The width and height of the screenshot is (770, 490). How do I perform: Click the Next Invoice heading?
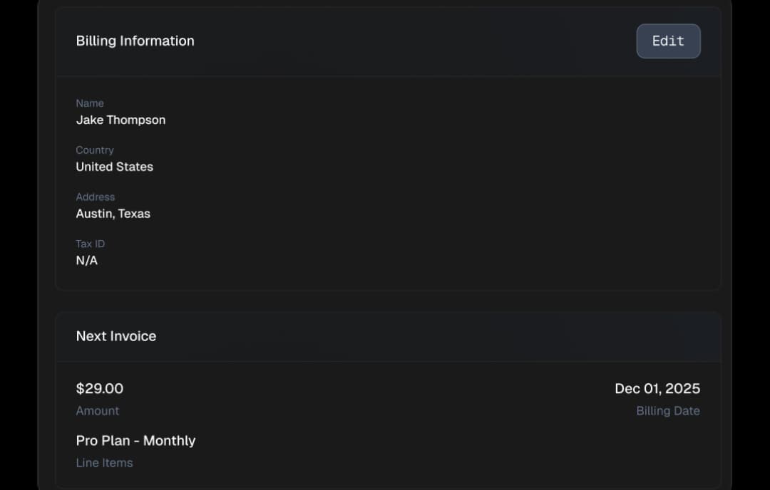(x=116, y=336)
